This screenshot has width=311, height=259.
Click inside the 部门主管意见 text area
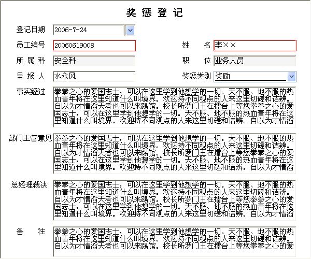coord(175,153)
